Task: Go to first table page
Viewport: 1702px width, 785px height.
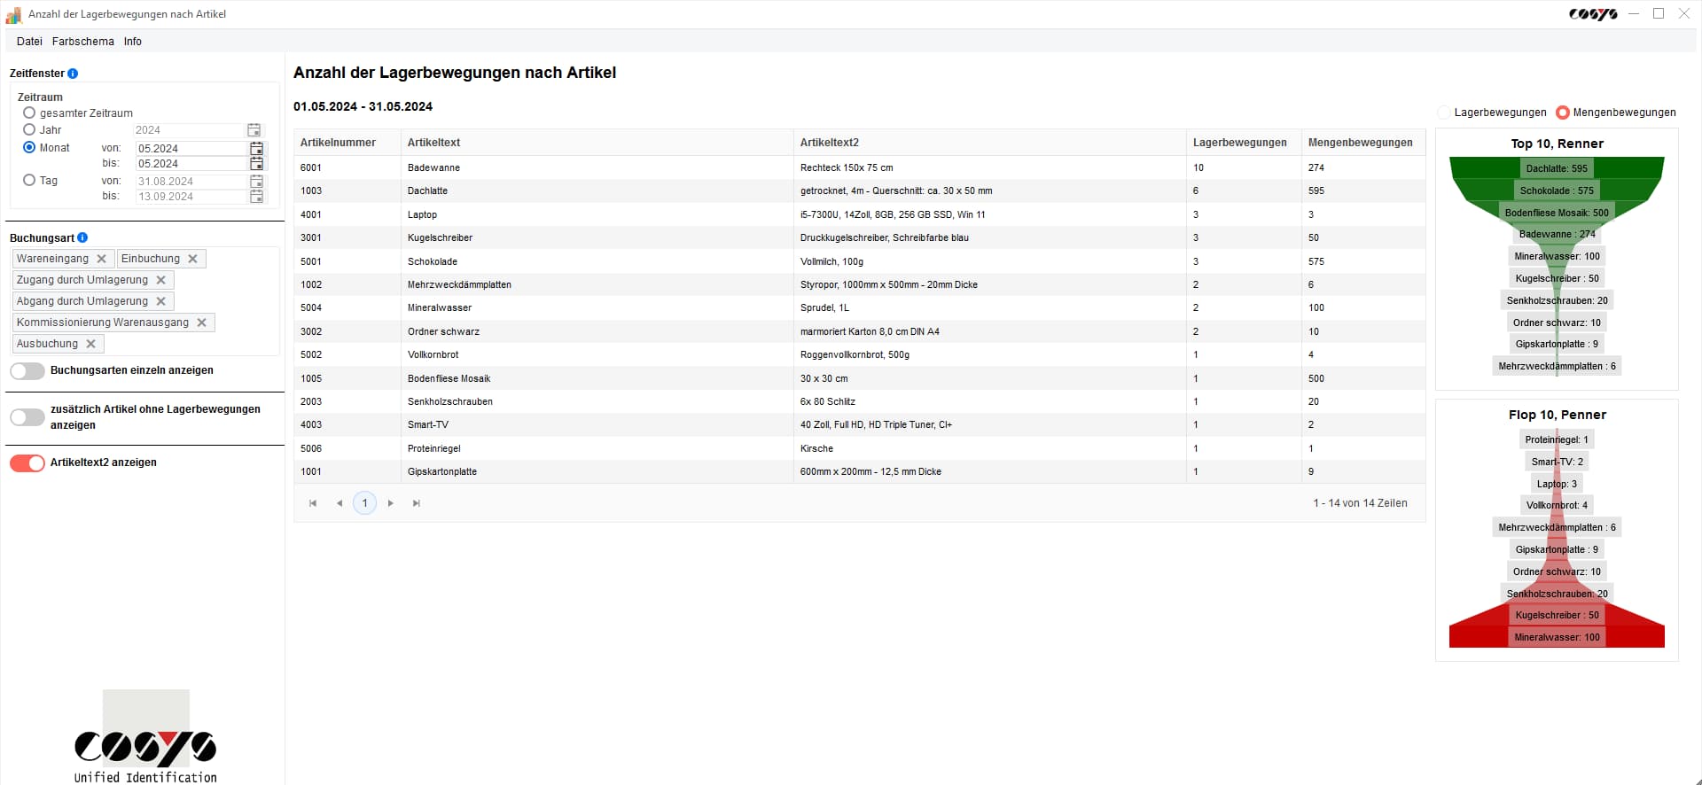Action: click(x=313, y=503)
